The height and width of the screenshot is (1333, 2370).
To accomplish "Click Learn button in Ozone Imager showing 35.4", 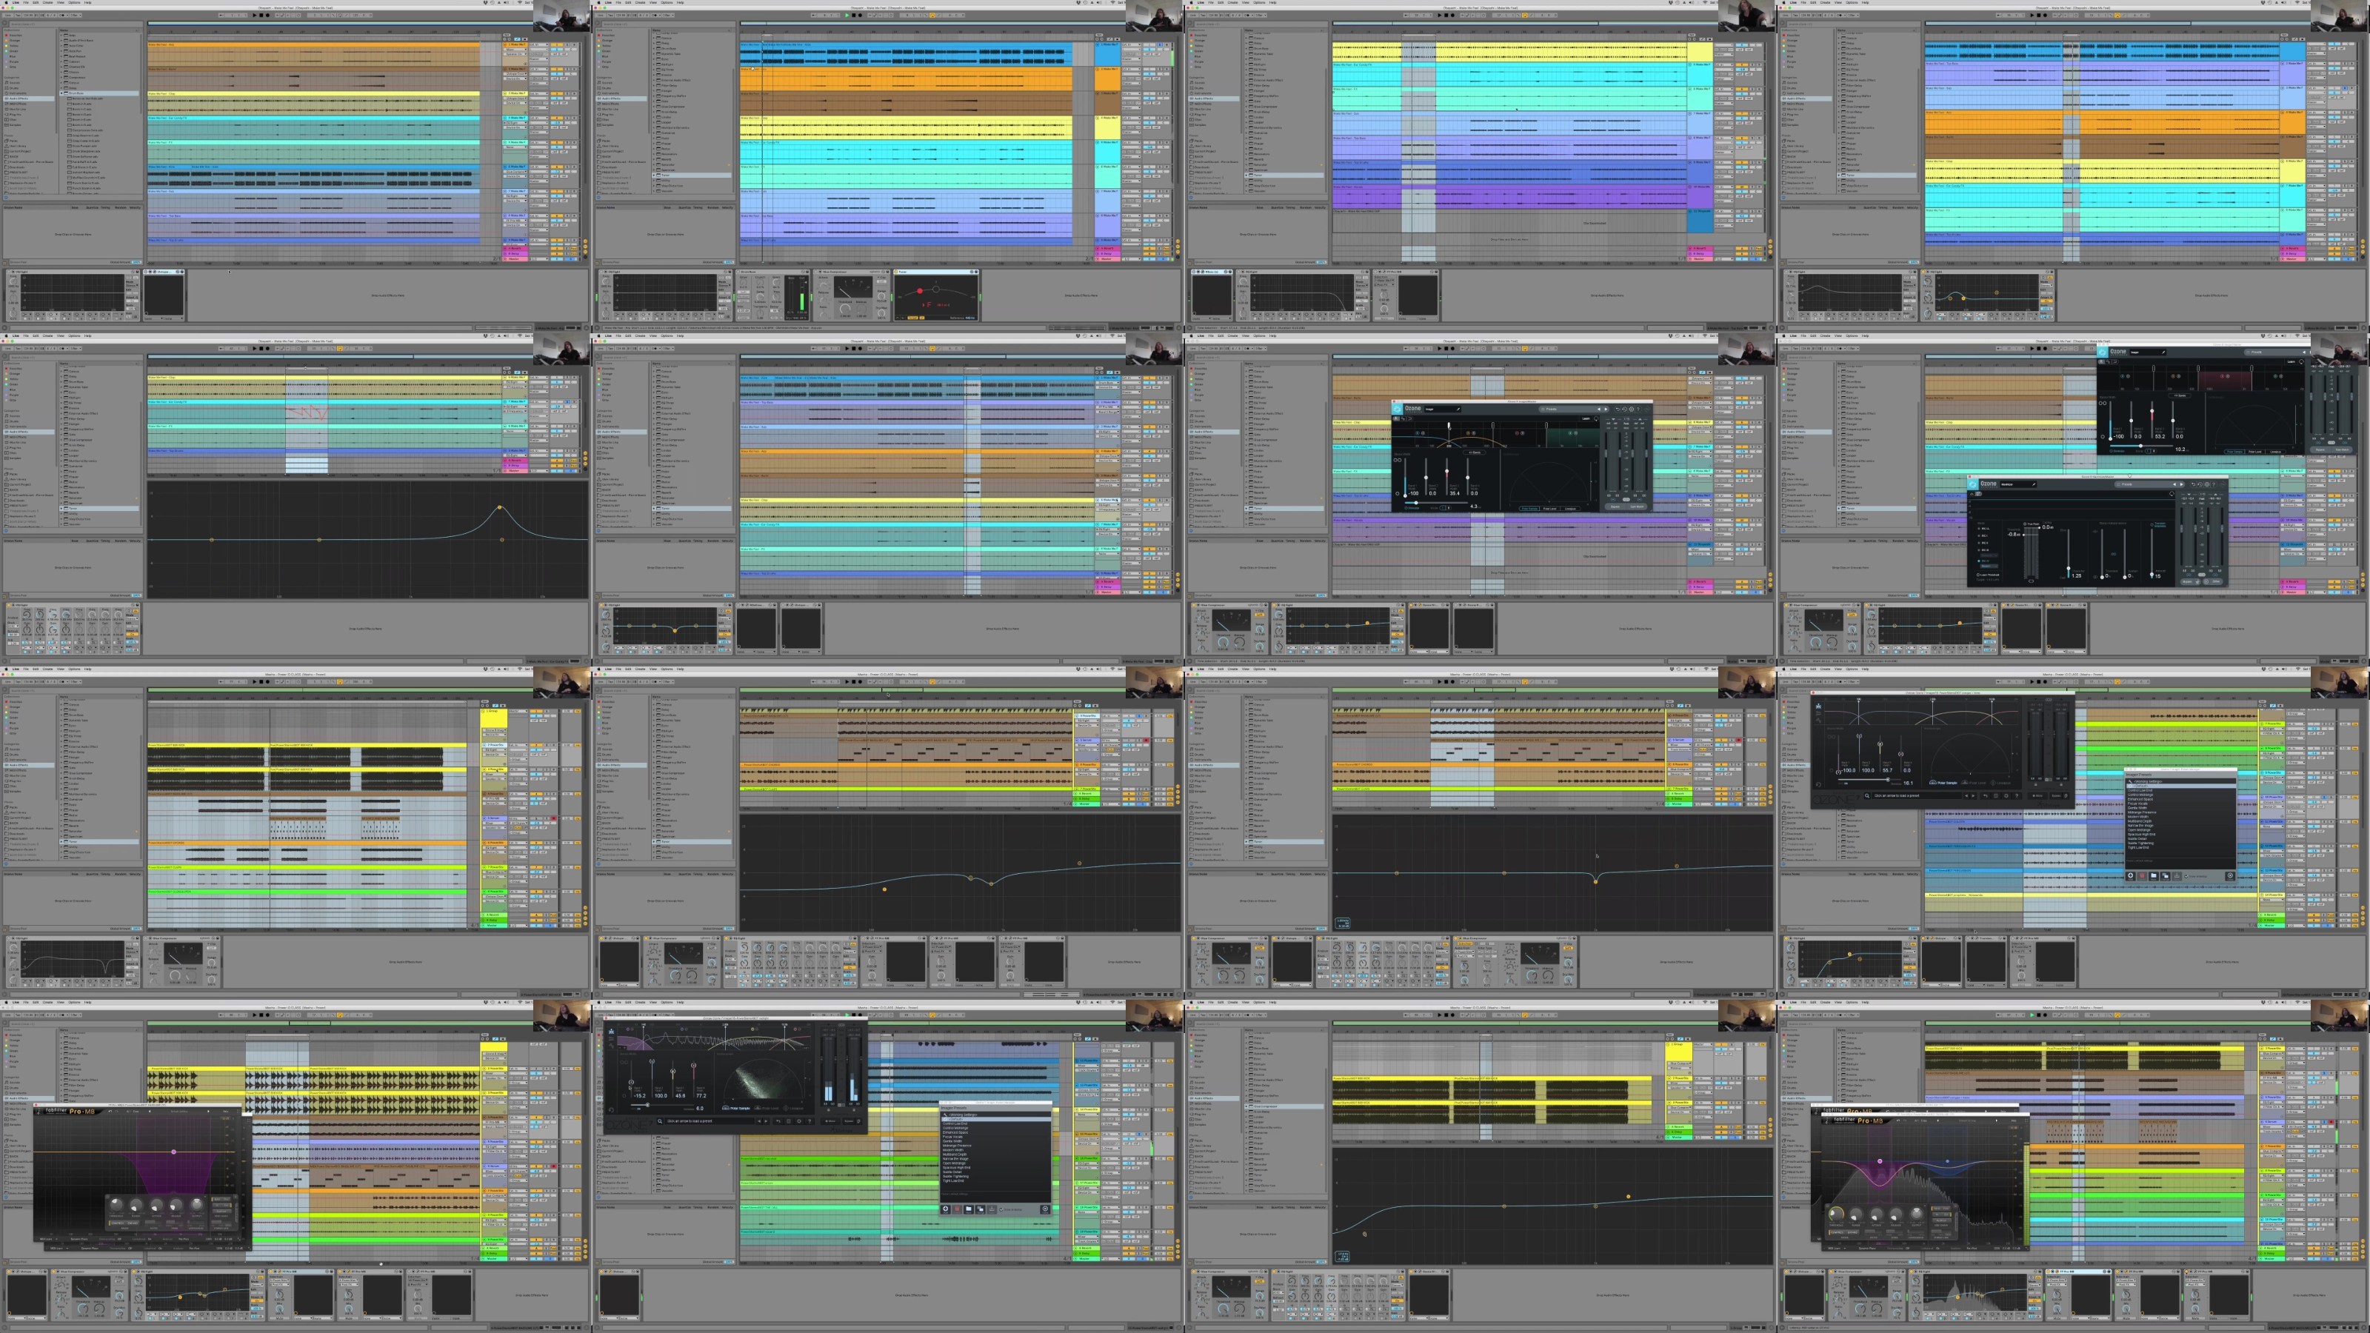I will point(1586,418).
